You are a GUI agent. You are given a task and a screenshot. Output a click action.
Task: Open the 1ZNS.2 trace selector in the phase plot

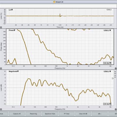[107, 30]
